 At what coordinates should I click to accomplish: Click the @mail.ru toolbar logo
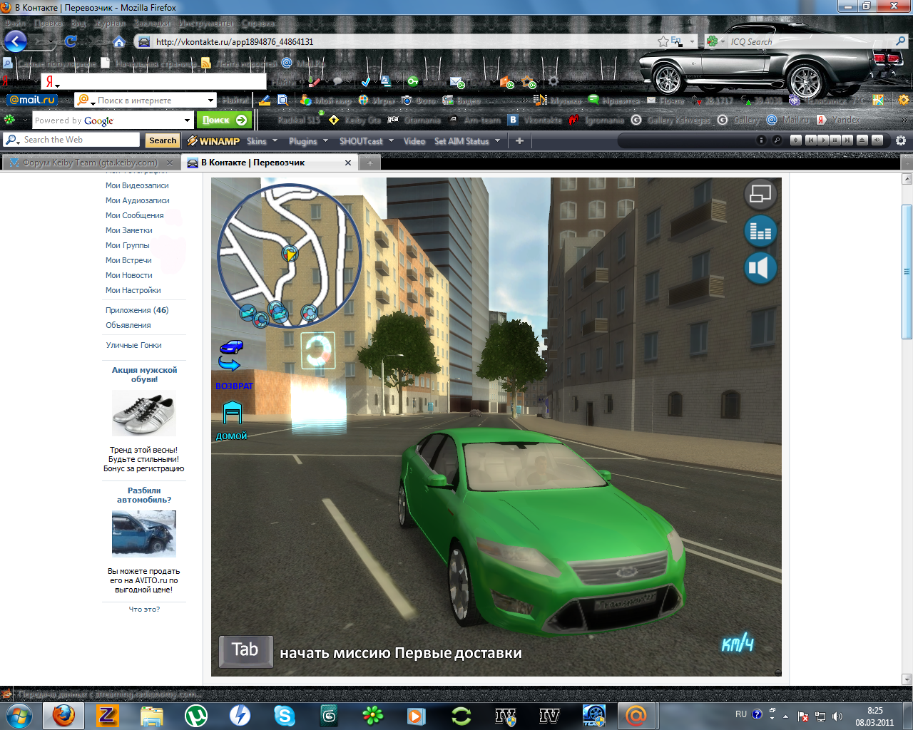click(x=32, y=100)
